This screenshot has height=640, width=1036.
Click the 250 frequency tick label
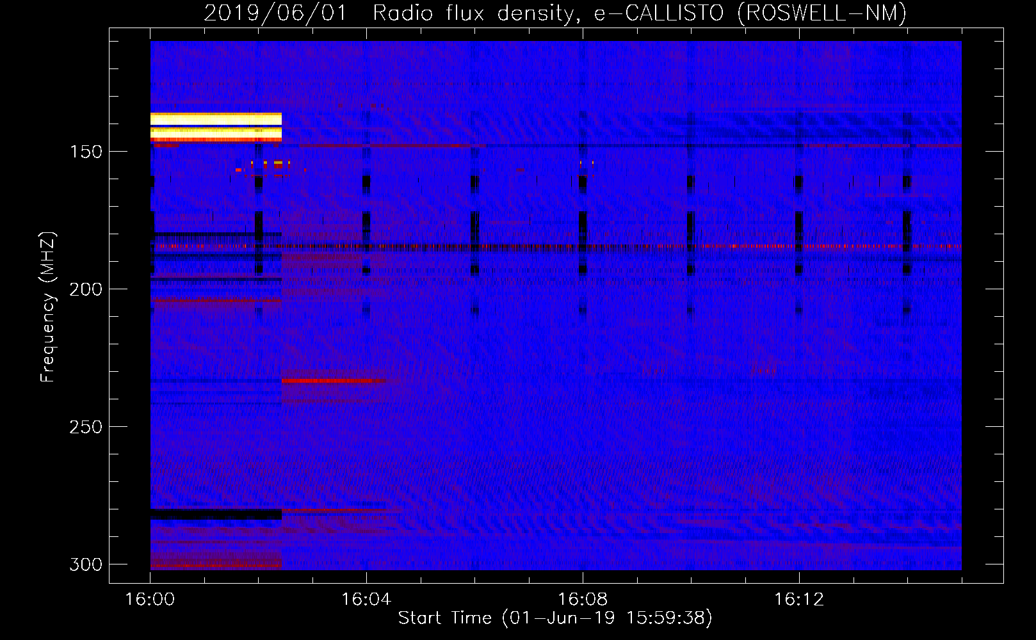coord(86,427)
